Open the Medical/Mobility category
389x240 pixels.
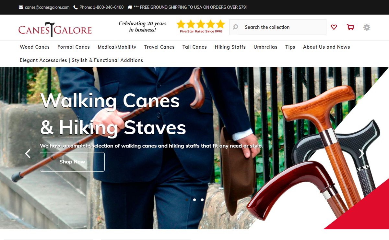(x=117, y=47)
